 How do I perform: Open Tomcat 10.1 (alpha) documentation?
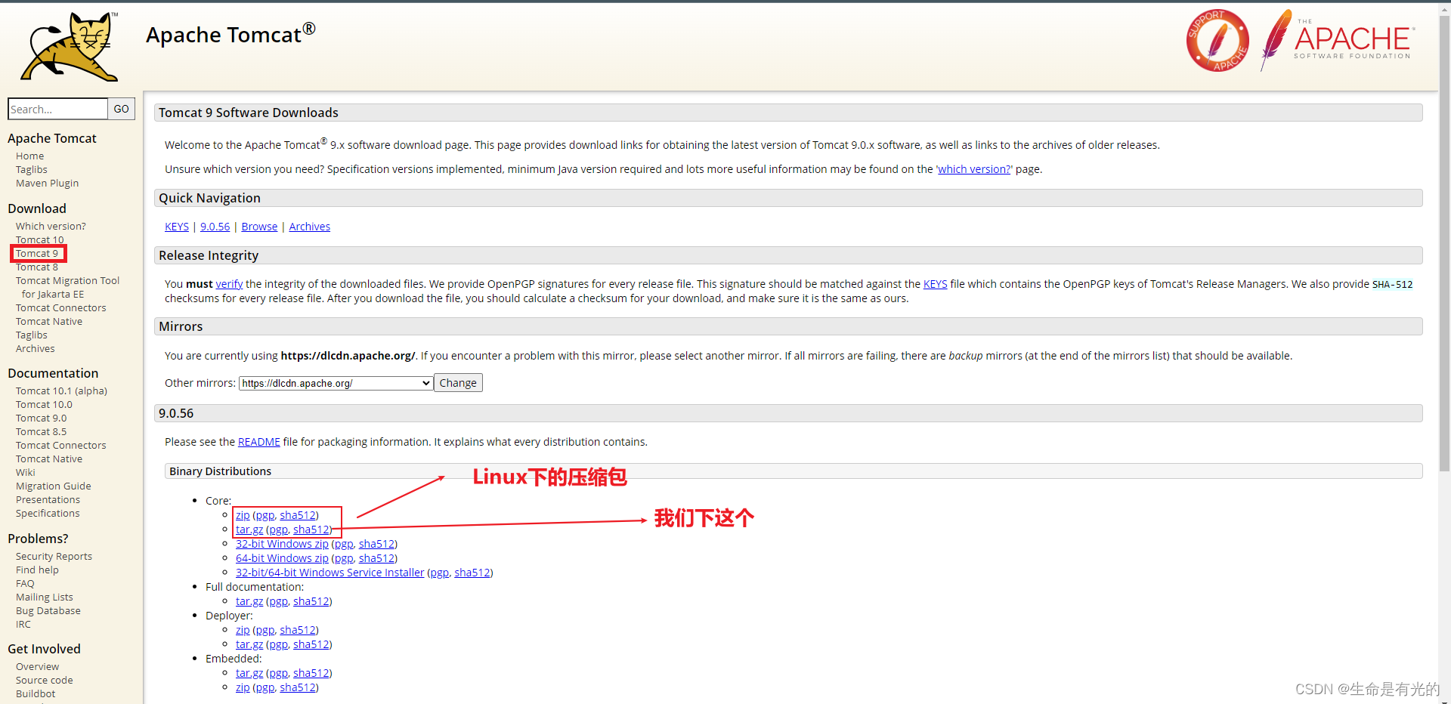coord(61,391)
